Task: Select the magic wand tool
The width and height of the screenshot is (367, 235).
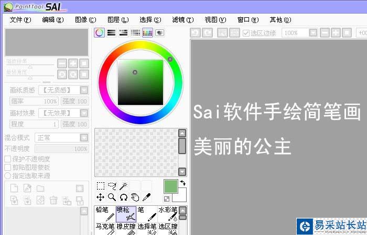Action: [124, 186]
